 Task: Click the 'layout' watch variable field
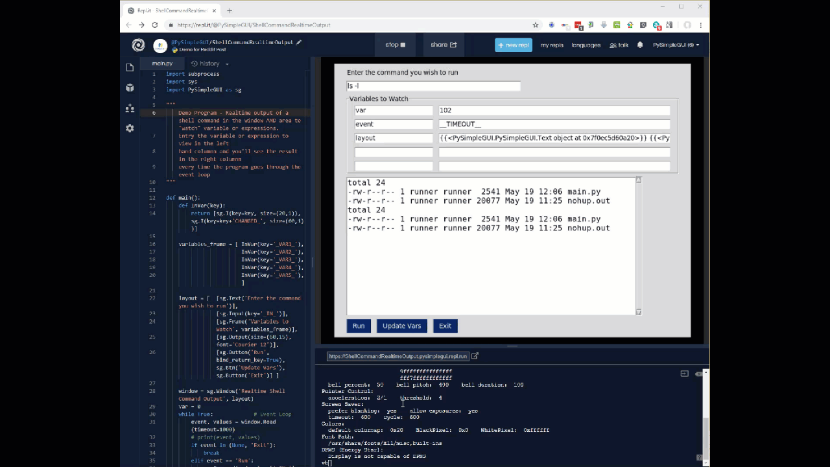394,138
